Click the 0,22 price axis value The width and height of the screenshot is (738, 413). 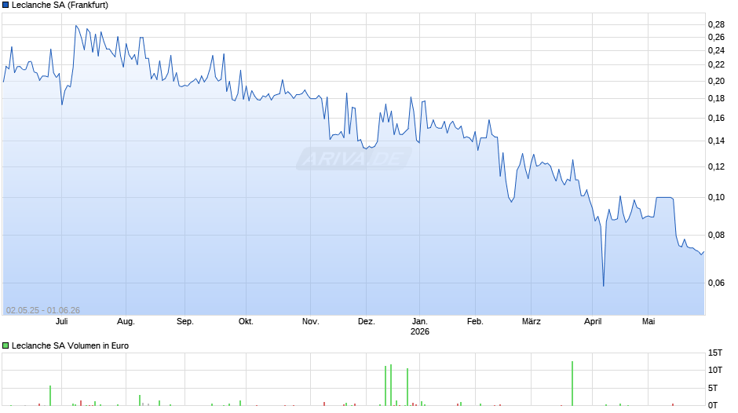pos(716,64)
